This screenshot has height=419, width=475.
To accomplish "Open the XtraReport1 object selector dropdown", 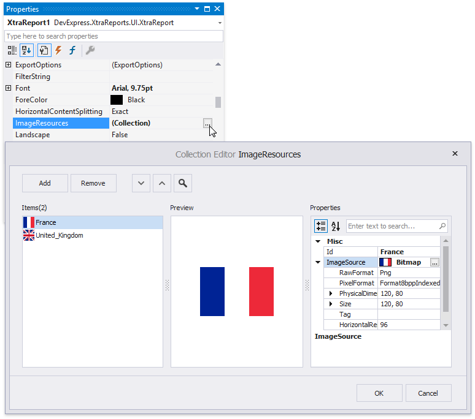I will click(x=220, y=23).
